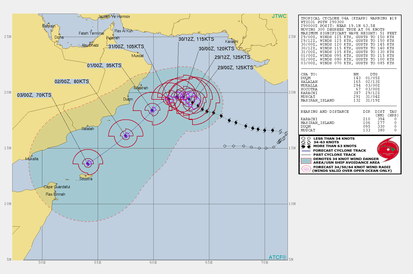
Task: Select the '29/00Z, 125KTS' forecast label
Action: (235, 68)
